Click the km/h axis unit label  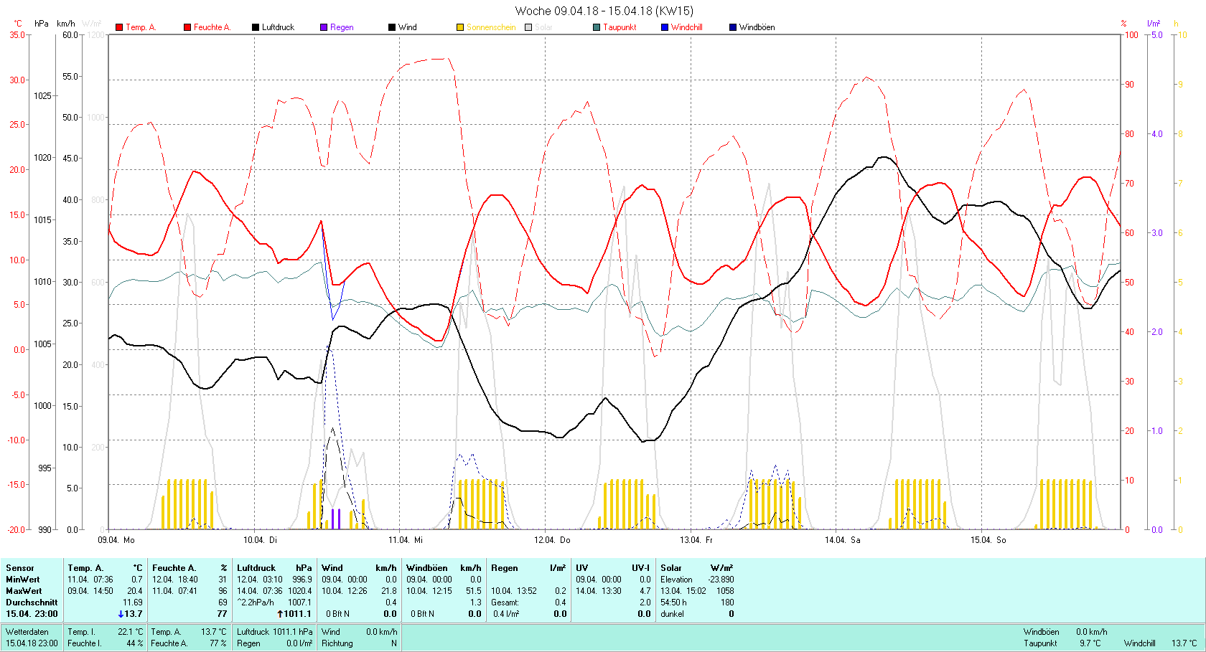(66, 24)
